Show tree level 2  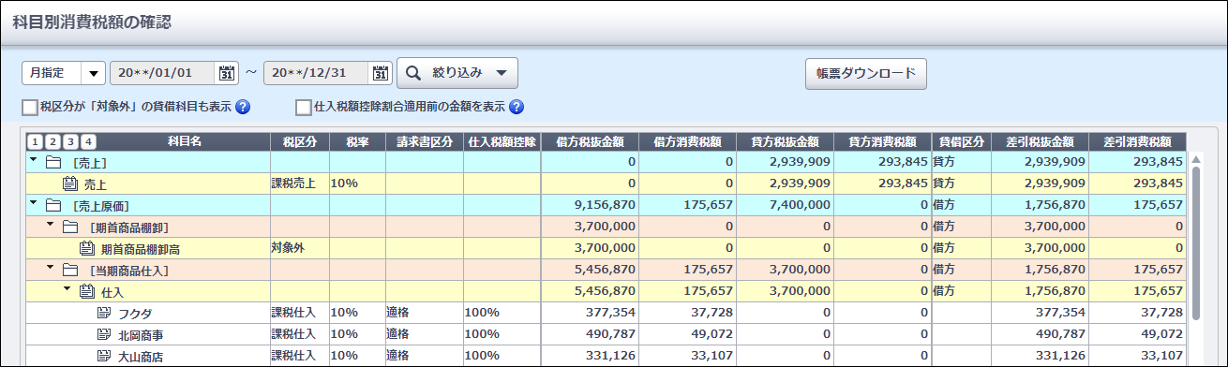(52, 142)
